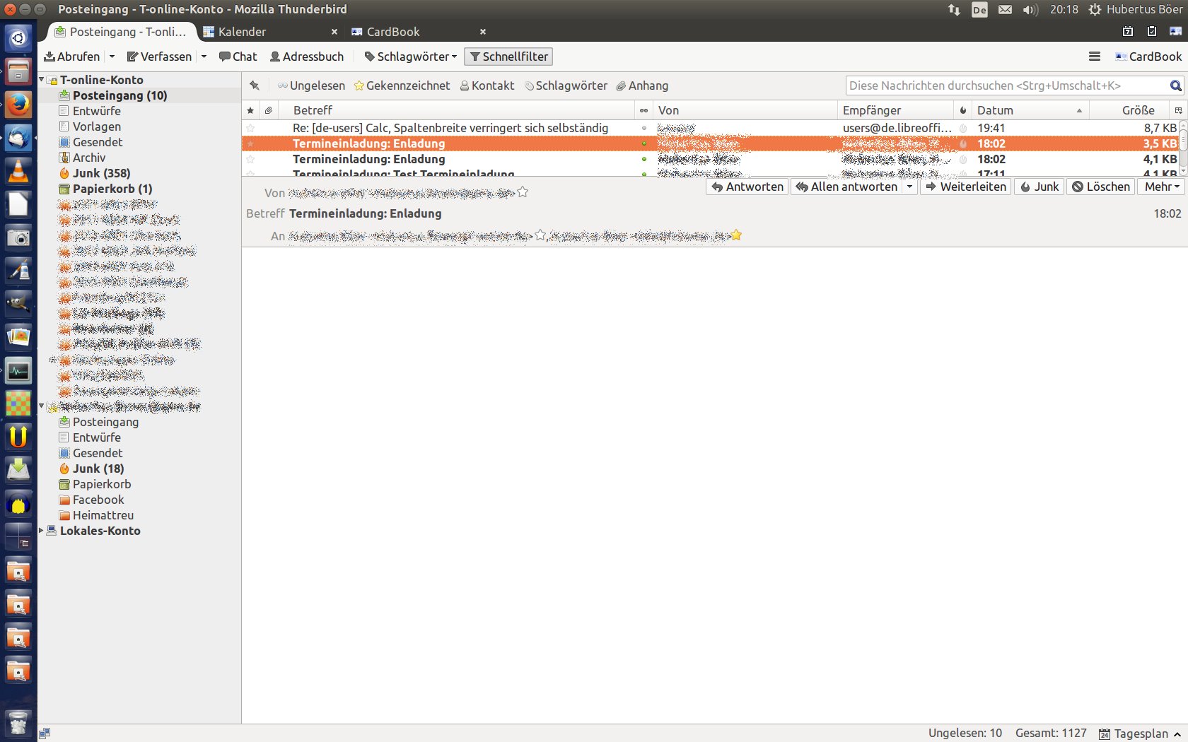This screenshot has height=742, width=1188.
Task: Forward message with Weiterleiten
Action: point(966,187)
